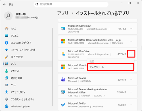Click the Microsoft To Do checkmark icon
The image size is (142, 111).
tap(63, 105)
